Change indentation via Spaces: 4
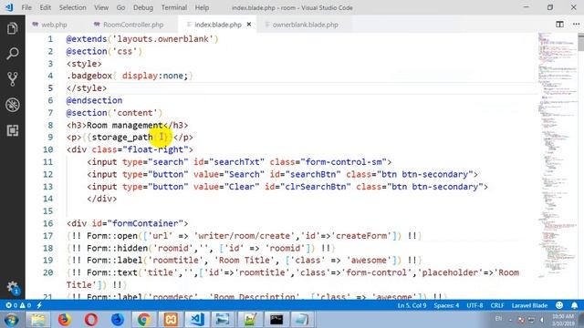The height and width of the screenshot is (328, 584). click(446, 305)
